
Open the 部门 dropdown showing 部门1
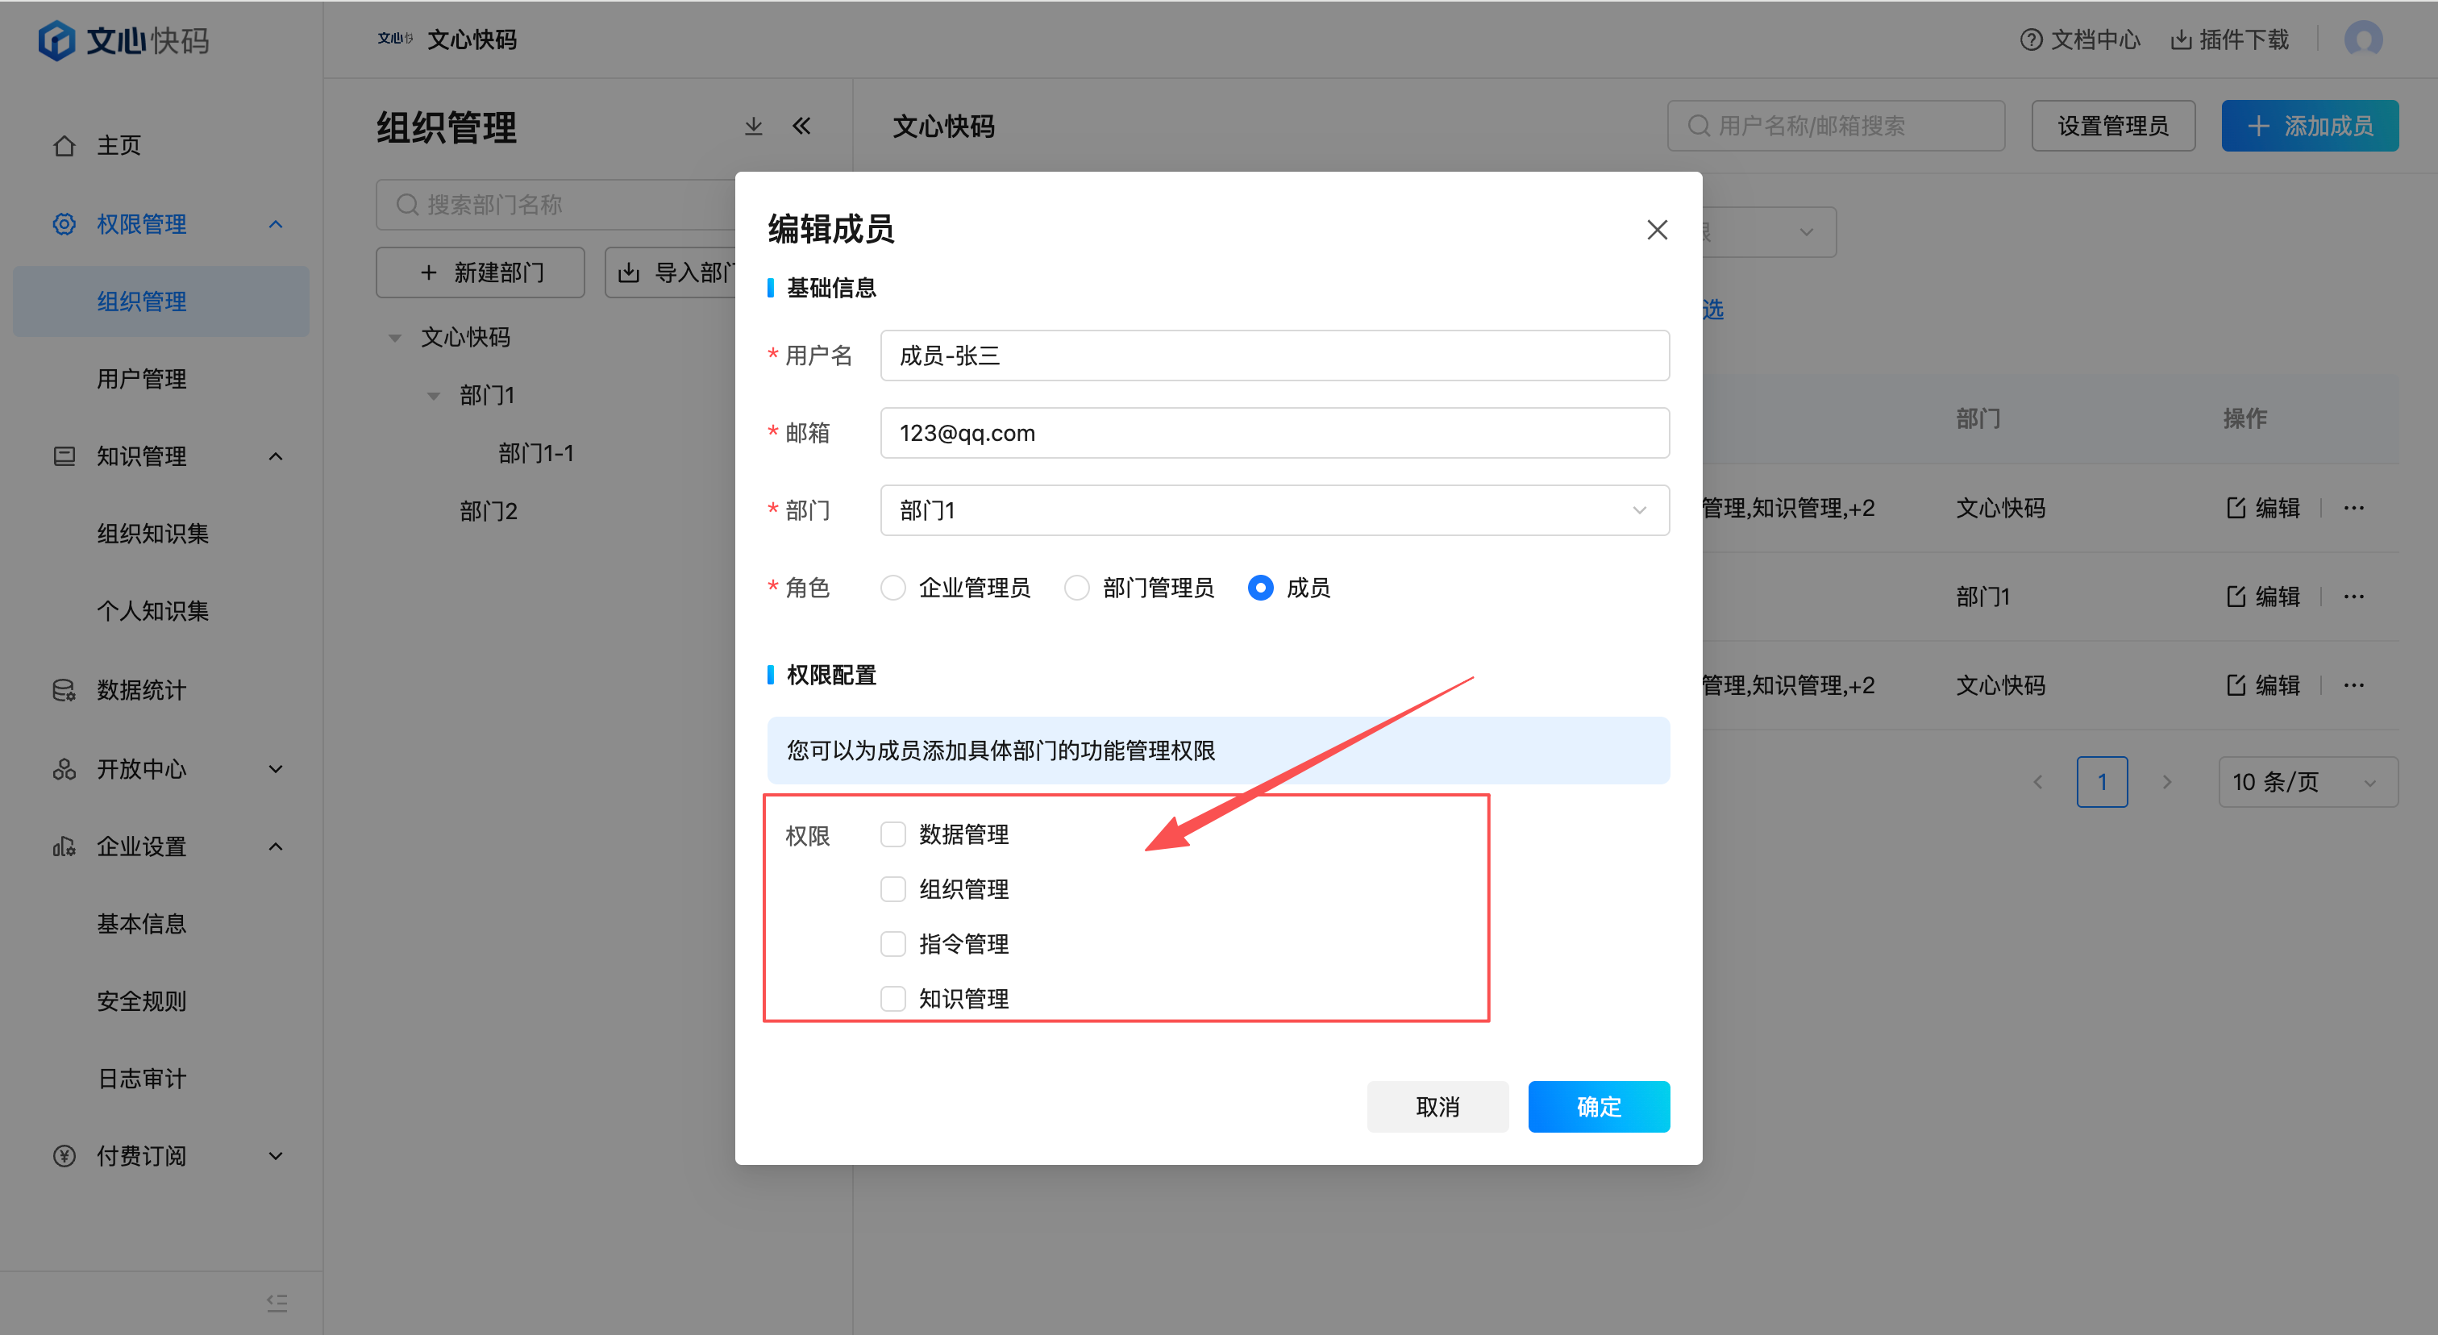[1274, 511]
